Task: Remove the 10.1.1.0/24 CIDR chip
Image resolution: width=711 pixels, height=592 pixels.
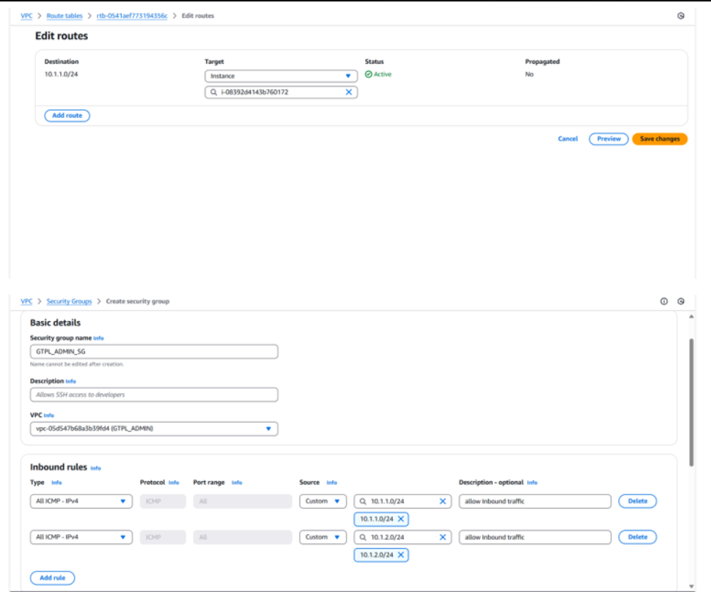Action: [400, 519]
